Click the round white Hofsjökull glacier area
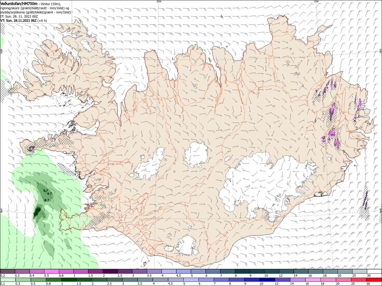 (x=196, y=155)
